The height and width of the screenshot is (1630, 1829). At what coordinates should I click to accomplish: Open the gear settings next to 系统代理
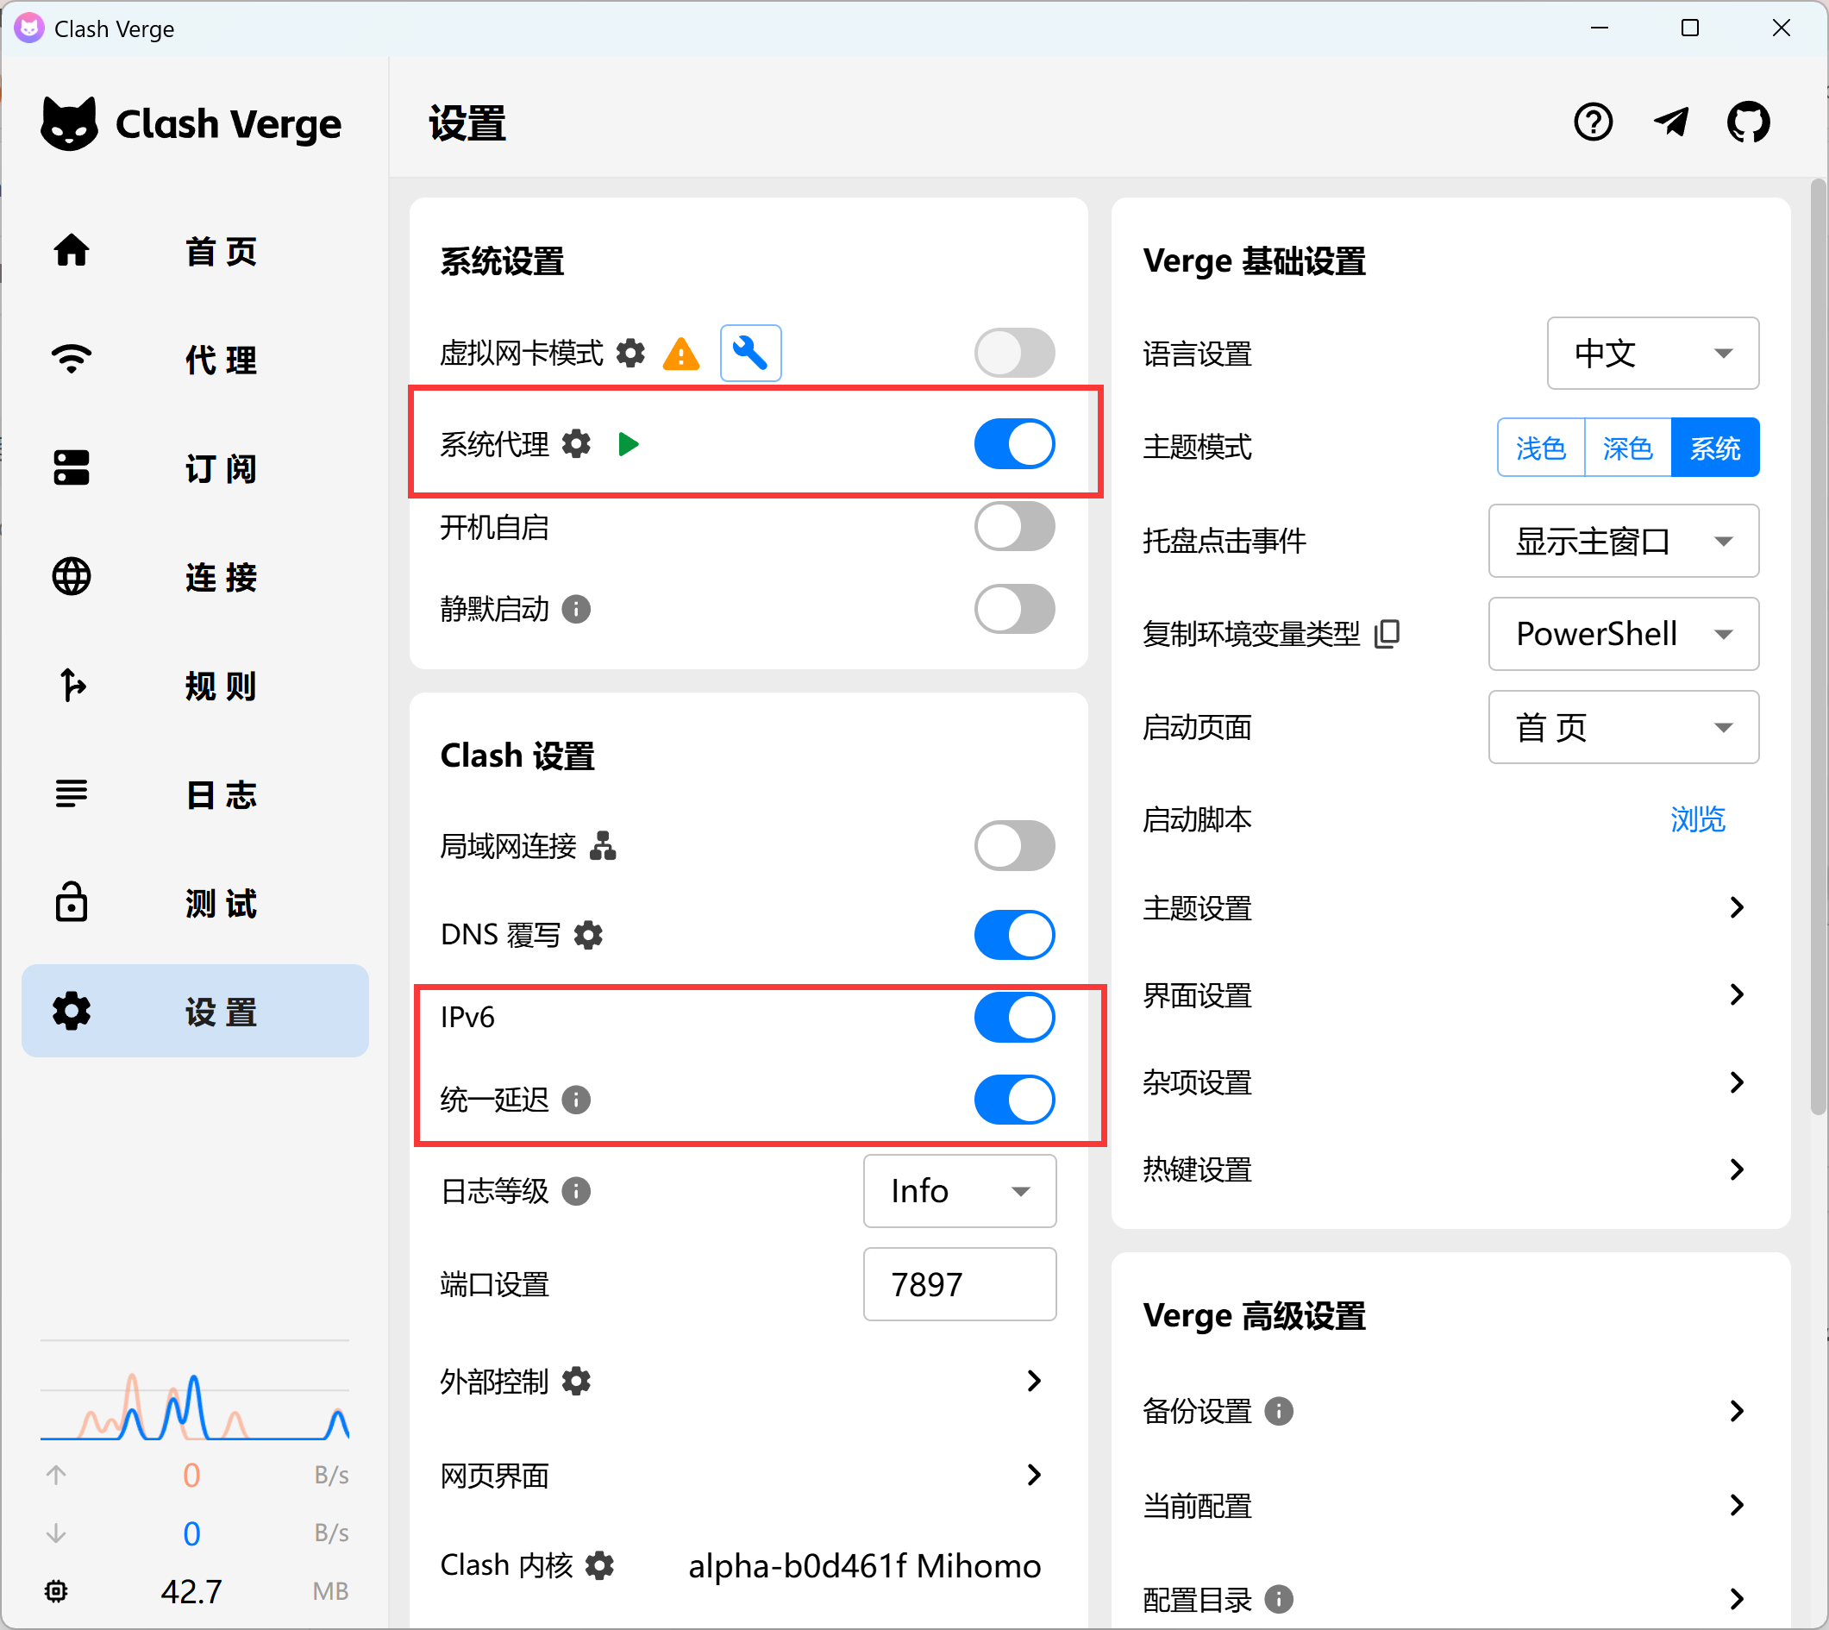click(x=576, y=443)
